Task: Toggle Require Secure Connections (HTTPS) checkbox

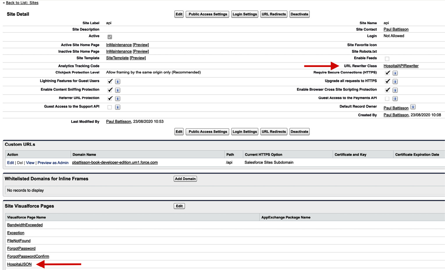Action: (x=387, y=73)
